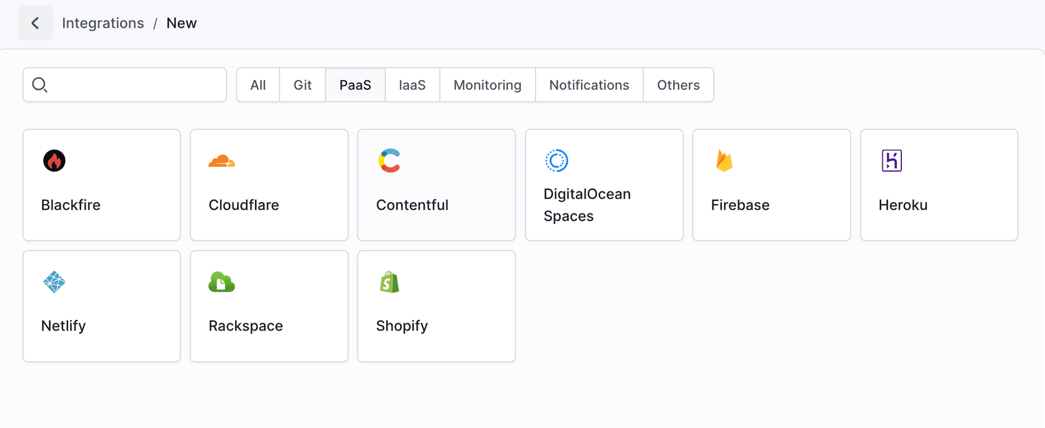Click the Netlify diamond icon
The height and width of the screenshot is (428, 1045).
54,282
